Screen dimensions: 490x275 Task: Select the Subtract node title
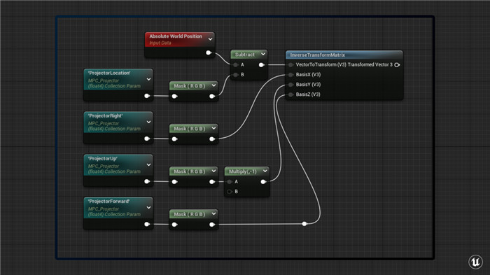(x=245, y=55)
